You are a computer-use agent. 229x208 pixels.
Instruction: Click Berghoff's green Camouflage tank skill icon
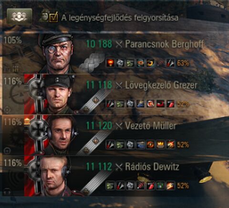pyautogui.click(x=130, y=63)
